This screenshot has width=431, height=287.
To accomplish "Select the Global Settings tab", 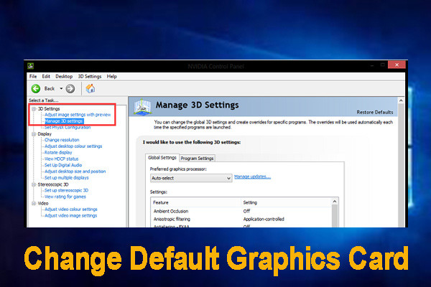I will 162,158.
